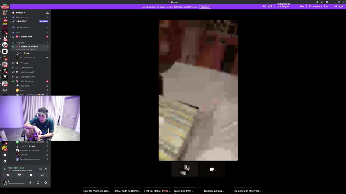Click the Add a Server plus icon
Viewport: 346px width, 194px height.
(5, 155)
